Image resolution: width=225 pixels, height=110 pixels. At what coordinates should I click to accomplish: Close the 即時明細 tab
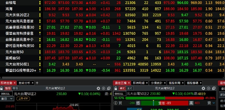[147, 83]
